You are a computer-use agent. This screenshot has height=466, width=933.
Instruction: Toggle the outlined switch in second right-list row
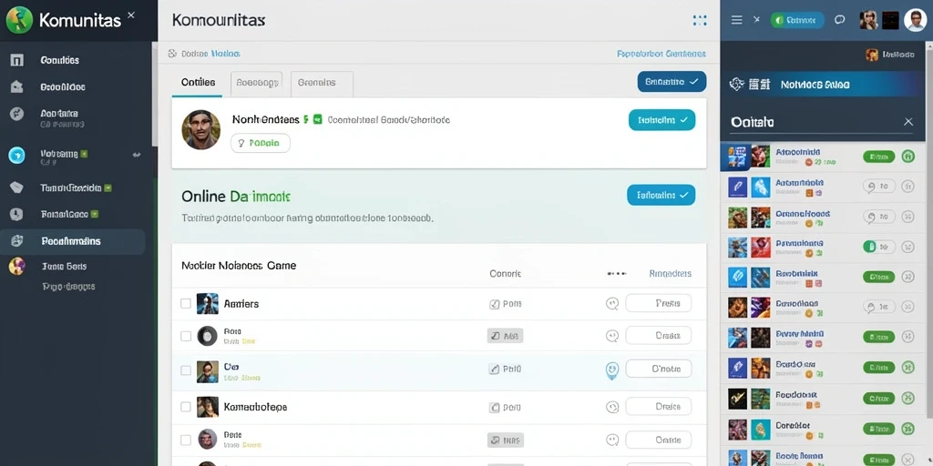pos(879,187)
